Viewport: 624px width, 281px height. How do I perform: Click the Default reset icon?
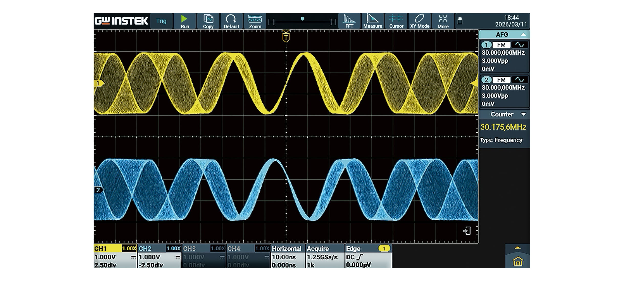231,21
